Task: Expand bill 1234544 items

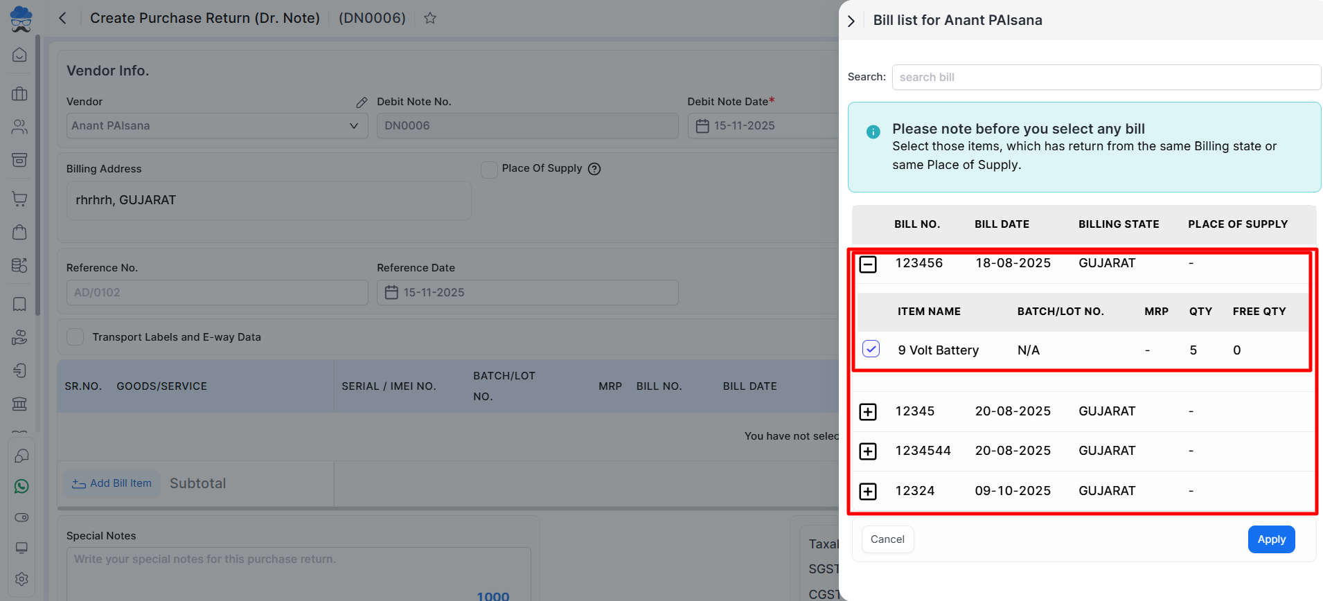Action: click(x=868, y=451)
